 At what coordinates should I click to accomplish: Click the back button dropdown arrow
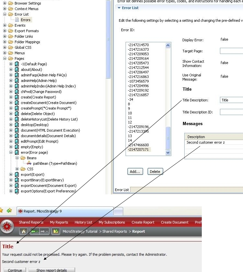pyautogui.click(x=37, y=232)
